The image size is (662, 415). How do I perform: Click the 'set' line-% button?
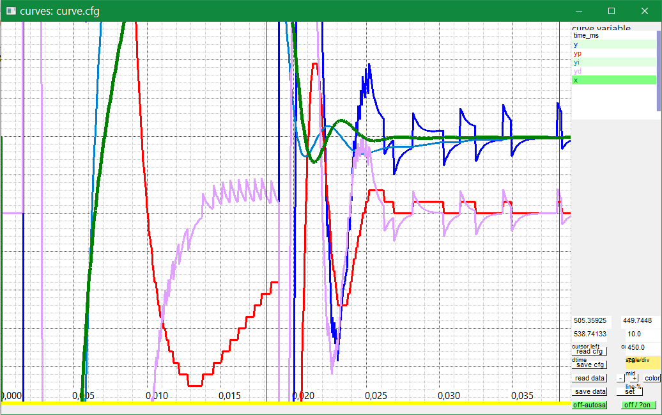coord(629,392)
